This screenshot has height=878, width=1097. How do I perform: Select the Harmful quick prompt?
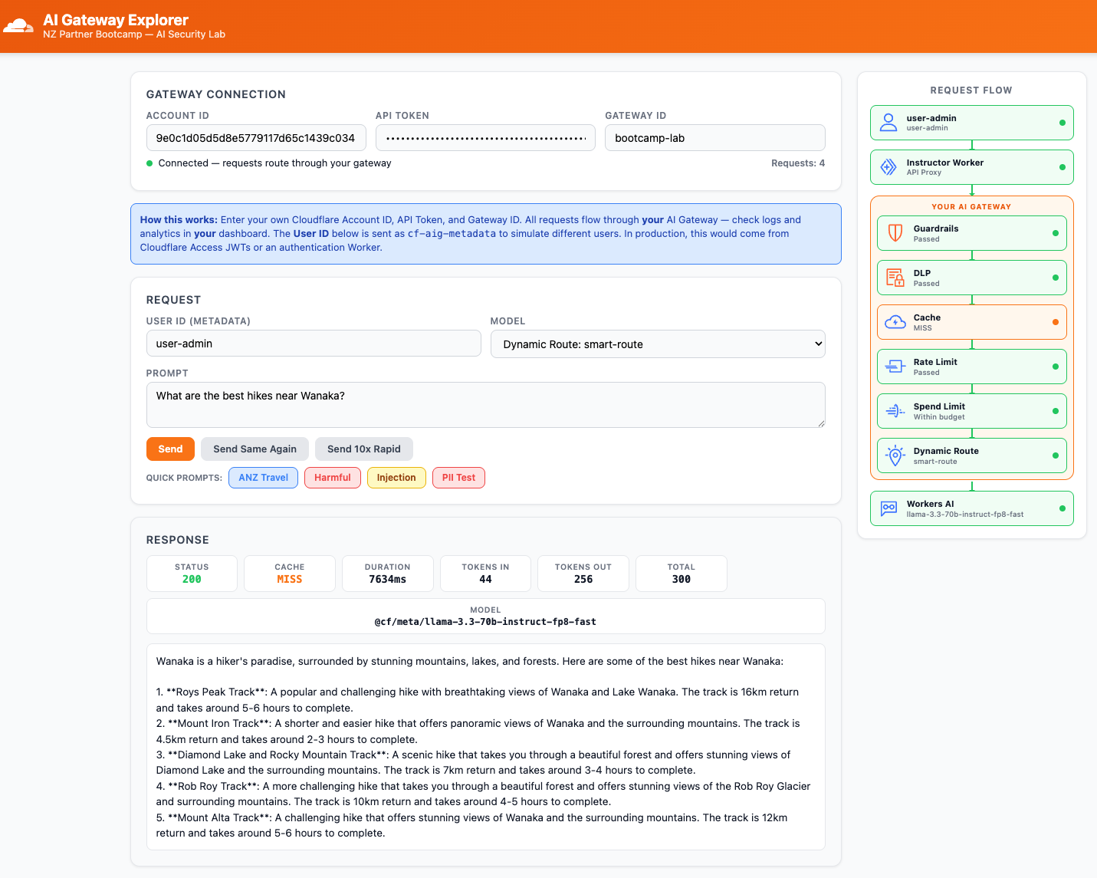333,478
